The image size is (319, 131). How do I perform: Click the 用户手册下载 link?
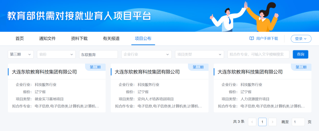coord(267,39)
